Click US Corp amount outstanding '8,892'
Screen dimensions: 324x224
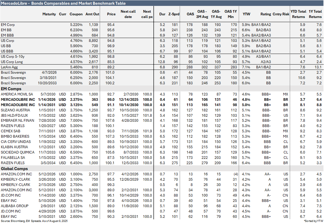94,41
